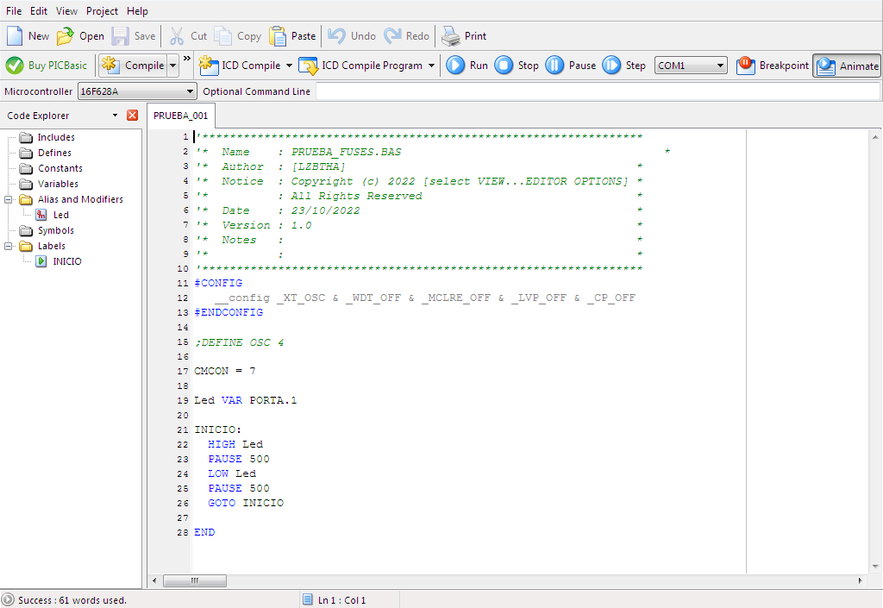Print the current source file

(x=463, y=36)
